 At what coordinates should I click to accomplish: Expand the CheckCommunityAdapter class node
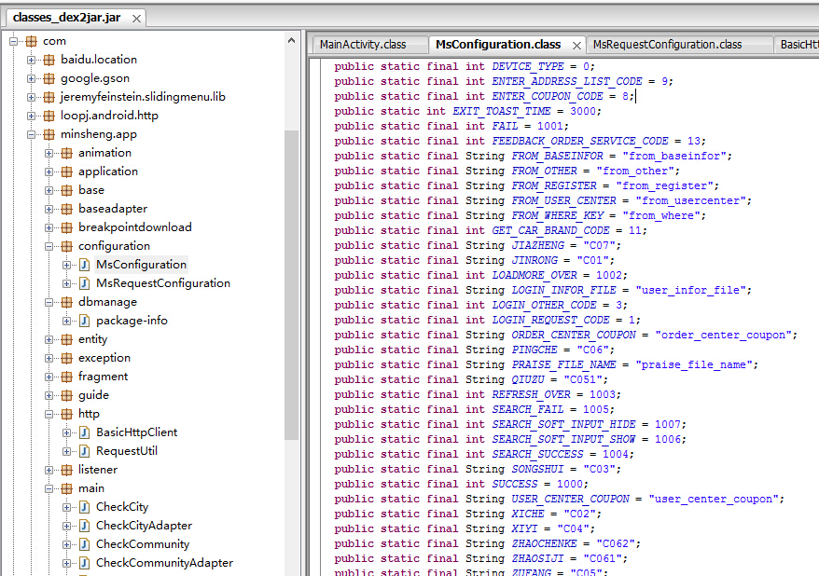coord(67,564)
